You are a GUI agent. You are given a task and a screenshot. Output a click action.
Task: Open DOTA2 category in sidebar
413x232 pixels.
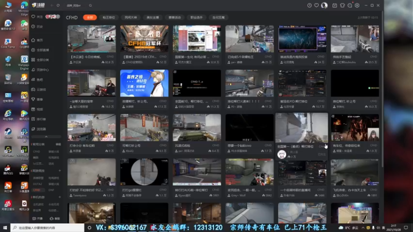[37, 184]
